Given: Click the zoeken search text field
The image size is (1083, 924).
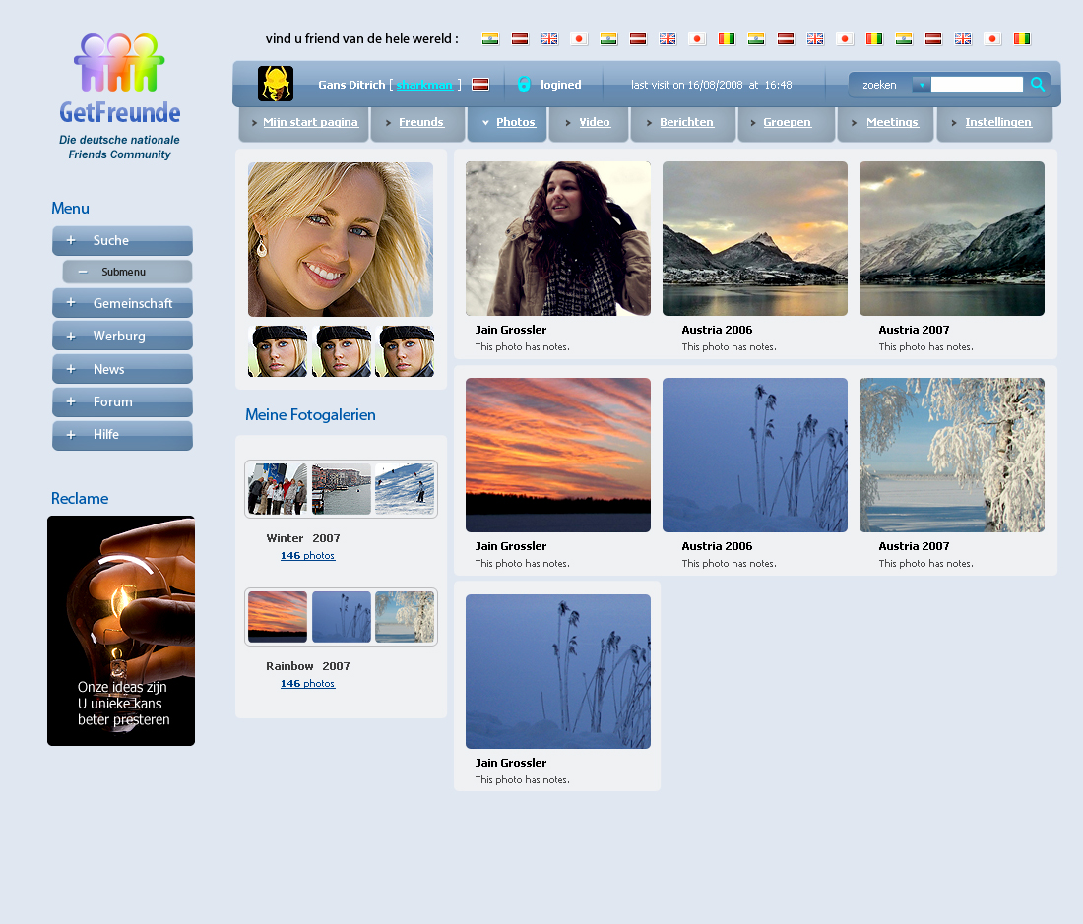Looking at the screenshot, I should [977, 85].
